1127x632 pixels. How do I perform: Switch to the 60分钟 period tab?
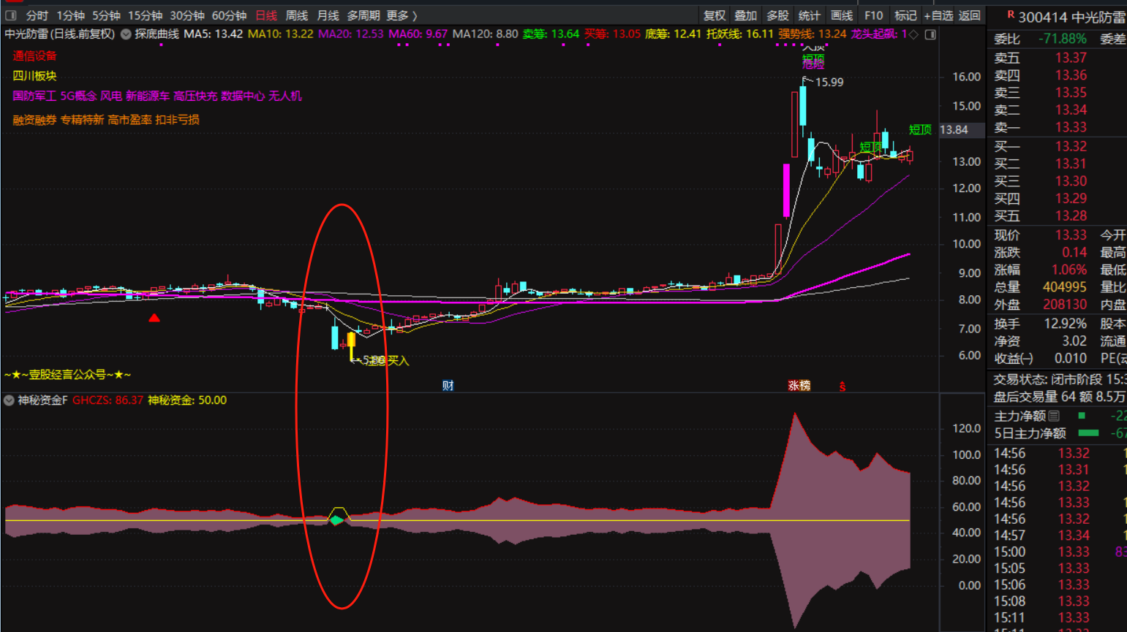[x=229, y=15]
